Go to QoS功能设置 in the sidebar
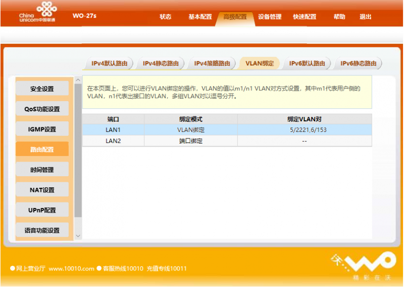Image resolution: width=404 pixels, height=287 pixels. coord(42,109)
